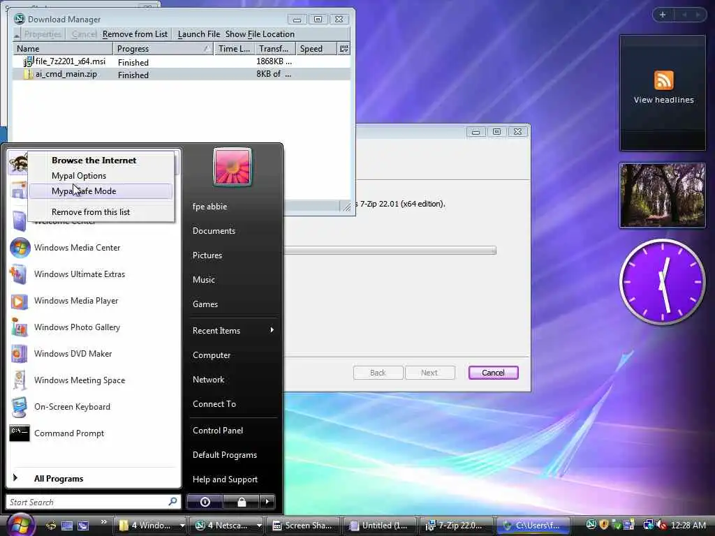715x536 pixels.
Task: Click the user account flower picture
Action: click(232, 167)
